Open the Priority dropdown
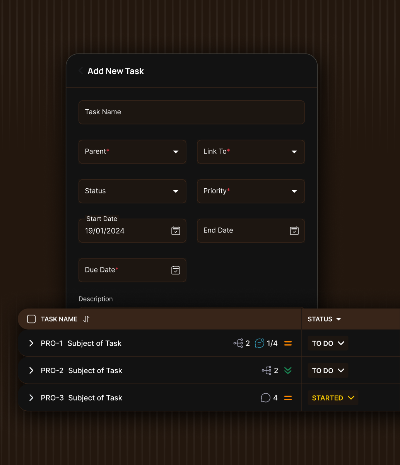This screenshot has height=465, width=400. pyautogui.click(x=251, y=191)
